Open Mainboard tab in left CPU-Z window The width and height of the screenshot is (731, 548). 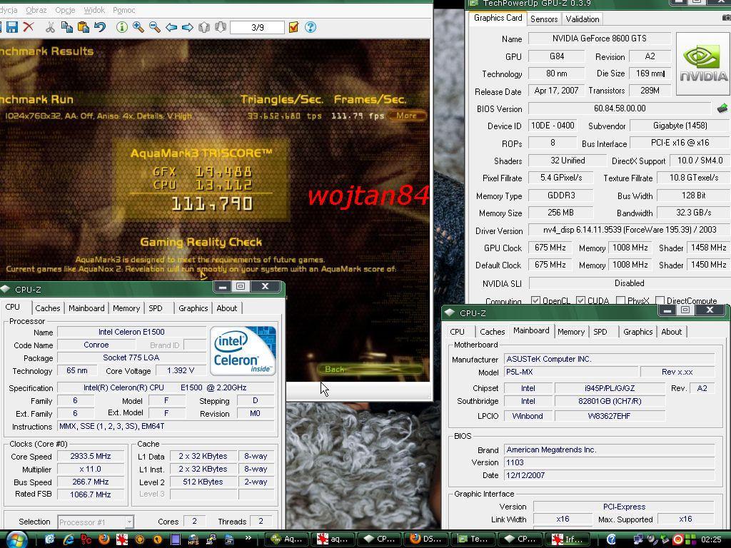pos(86,308)
